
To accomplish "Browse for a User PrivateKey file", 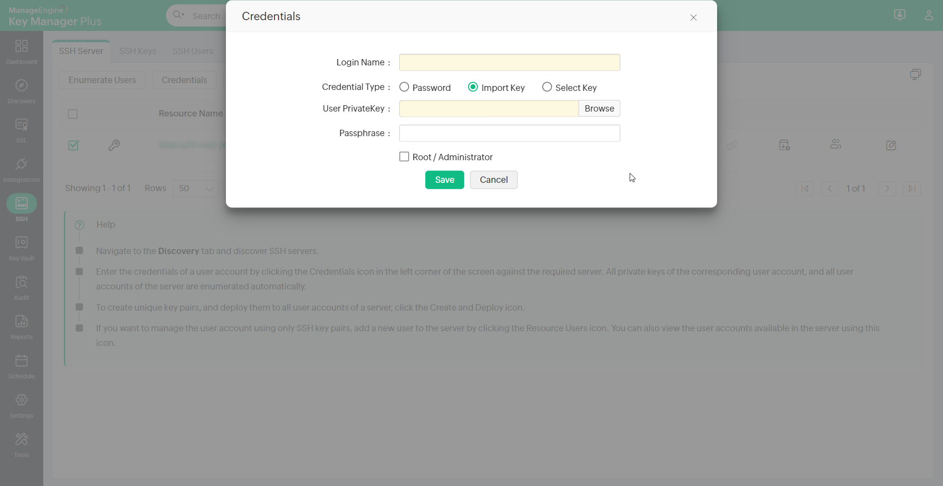I will [x=599, y=108].
